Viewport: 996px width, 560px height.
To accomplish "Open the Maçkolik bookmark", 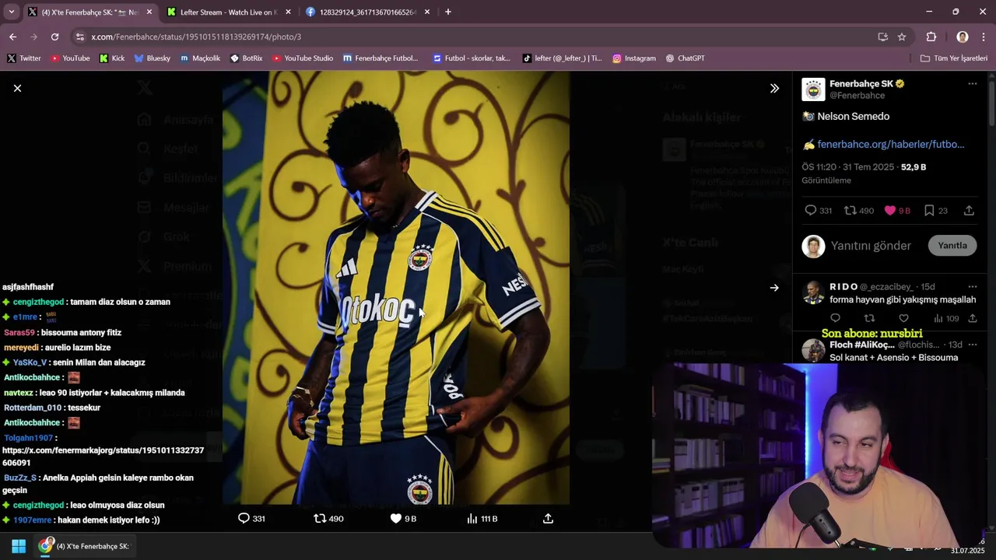I will 200,58.
